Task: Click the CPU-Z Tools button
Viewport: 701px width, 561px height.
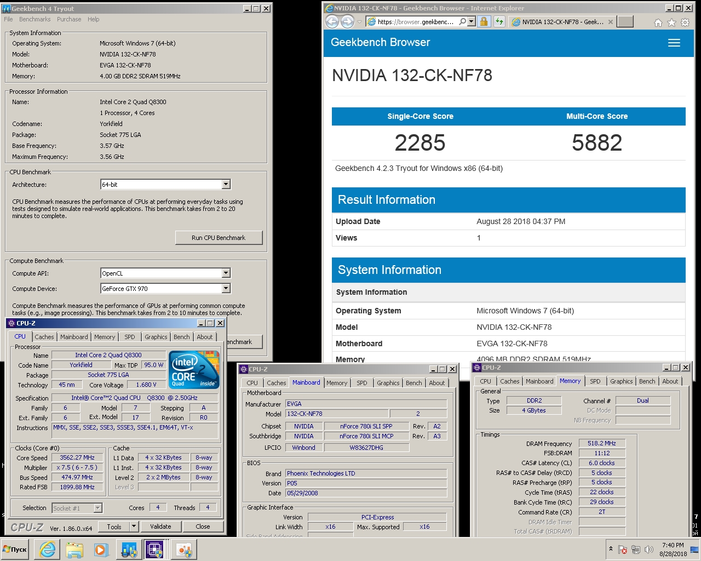Action: (114, 526)
